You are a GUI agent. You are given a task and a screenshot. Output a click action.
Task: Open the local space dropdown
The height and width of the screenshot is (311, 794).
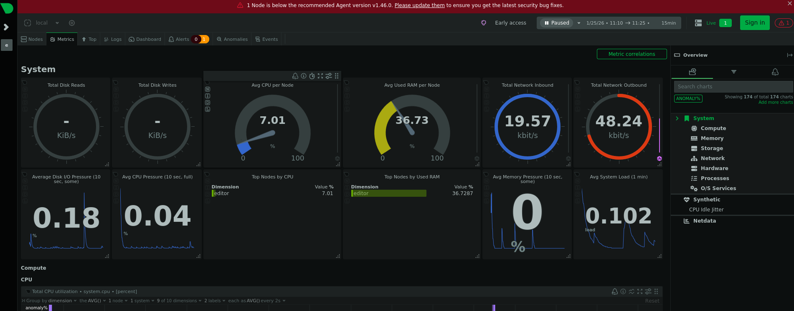[57, 23]
